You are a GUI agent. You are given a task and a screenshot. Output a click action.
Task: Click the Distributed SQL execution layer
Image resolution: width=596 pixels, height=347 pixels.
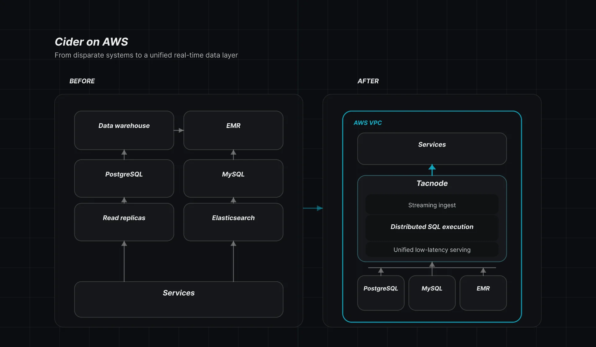(432, 226)
